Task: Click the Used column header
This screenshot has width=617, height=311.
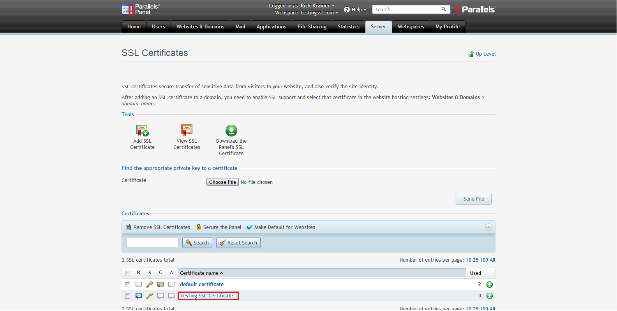Action: [x=476, y=273]
